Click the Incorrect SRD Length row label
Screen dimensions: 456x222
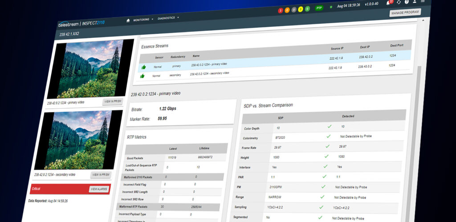pos(135,192)
